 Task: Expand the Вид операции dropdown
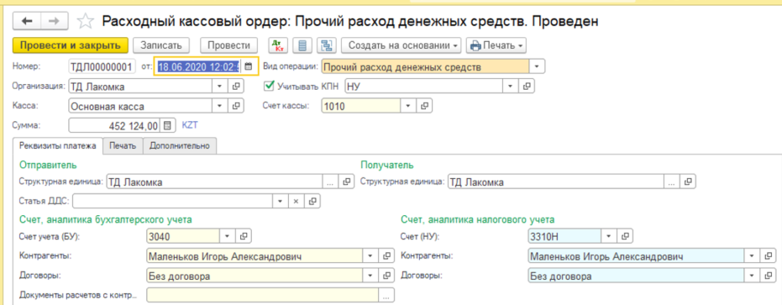pos(537,66)
